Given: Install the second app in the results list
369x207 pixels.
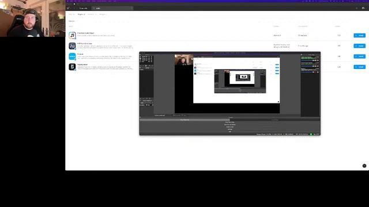Looking at the screenshot, I should pos(359,46).
